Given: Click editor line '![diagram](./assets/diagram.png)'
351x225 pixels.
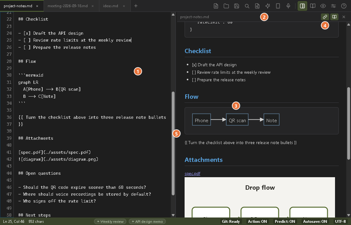Looking at the screenshot, I should tap(58, 159).
